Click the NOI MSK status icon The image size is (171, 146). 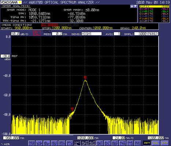pyautogui.click(x=54, y=143)
